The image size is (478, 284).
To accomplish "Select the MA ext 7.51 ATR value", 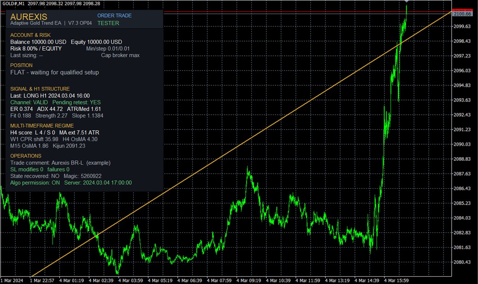I will click(x=79, y=133).
